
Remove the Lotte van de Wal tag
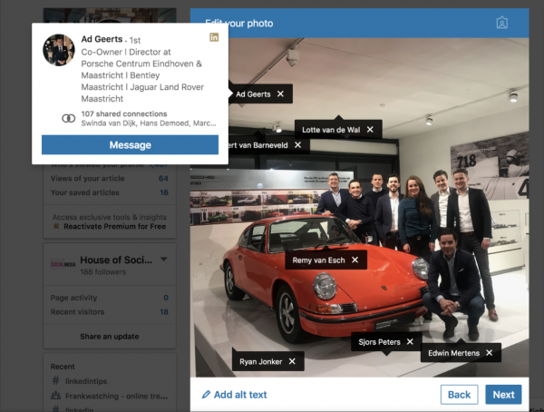370,130
